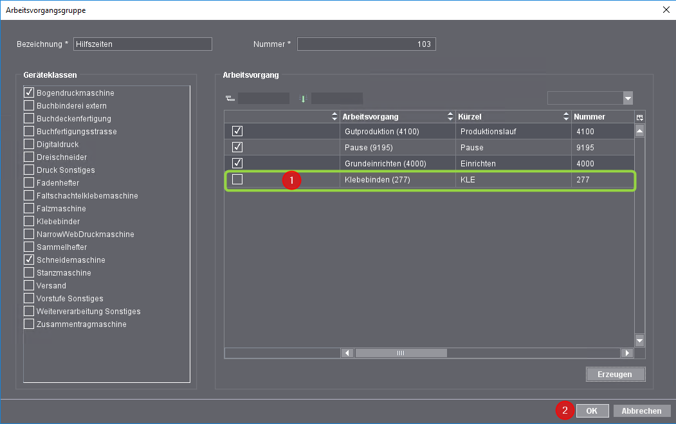Confirm dialog with OK button
Viewport: 676px width, 424px height.
click(x=592, y=411)
